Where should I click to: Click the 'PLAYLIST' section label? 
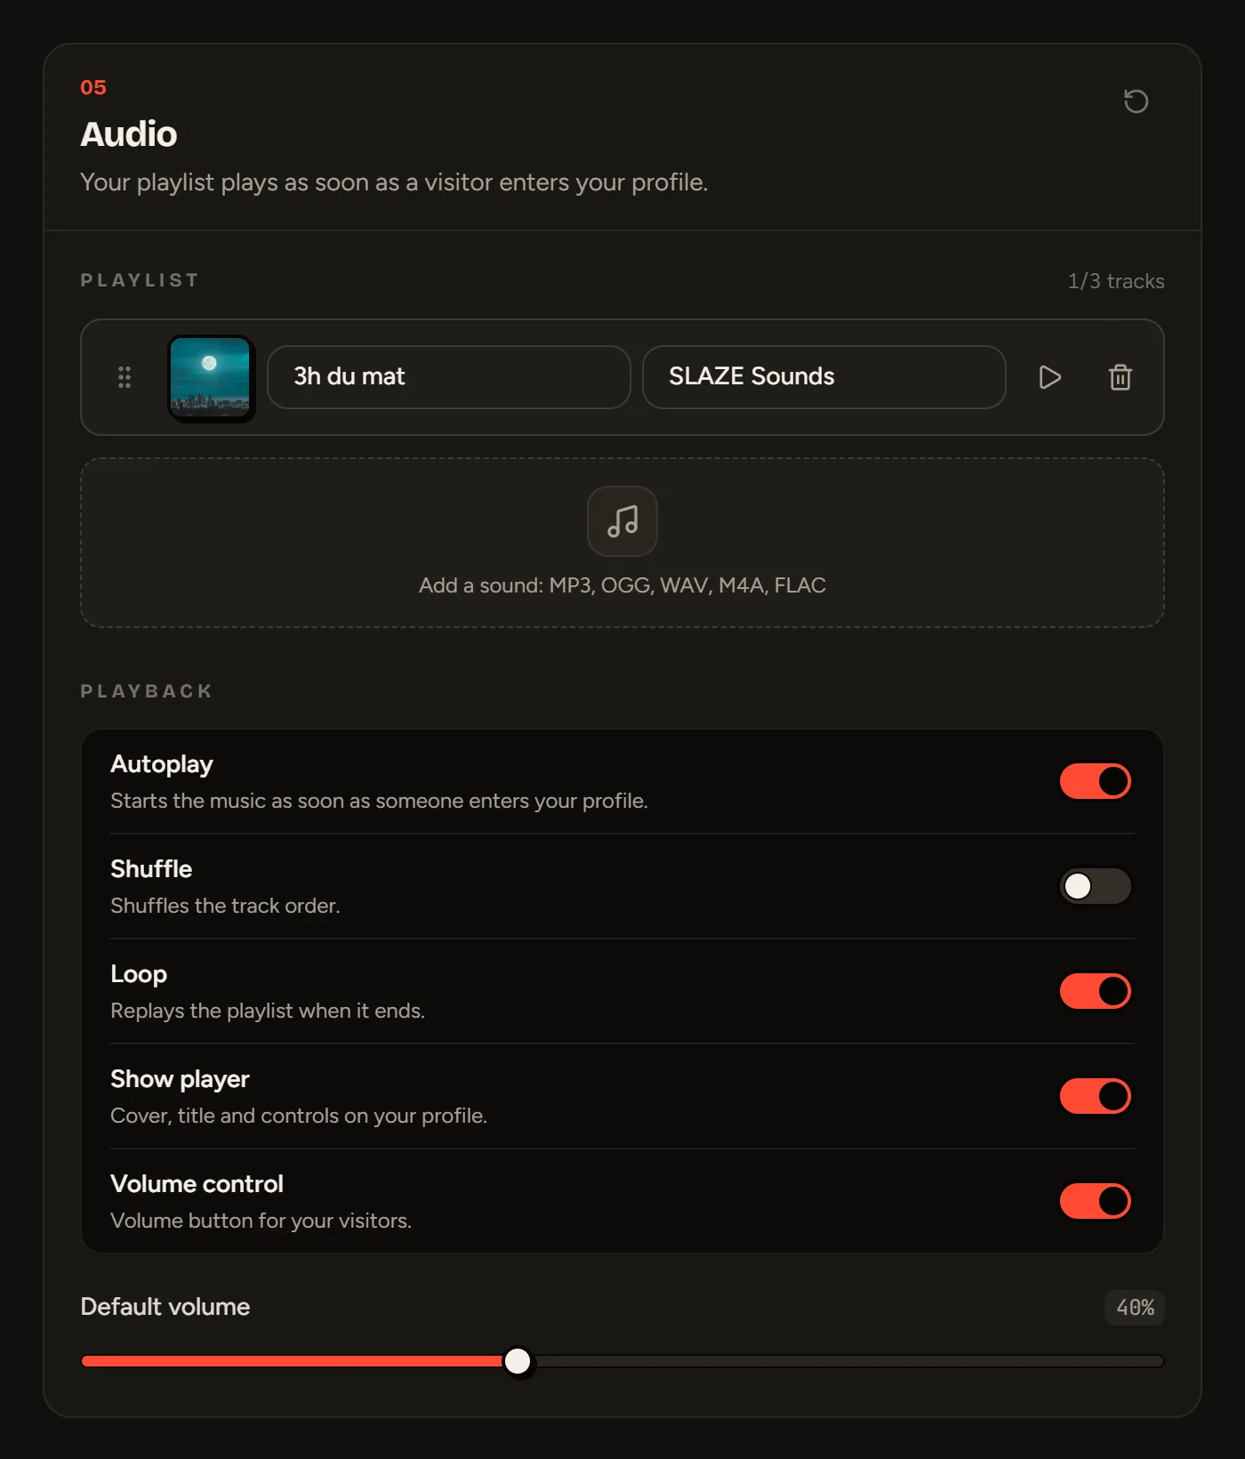point(140,280)
